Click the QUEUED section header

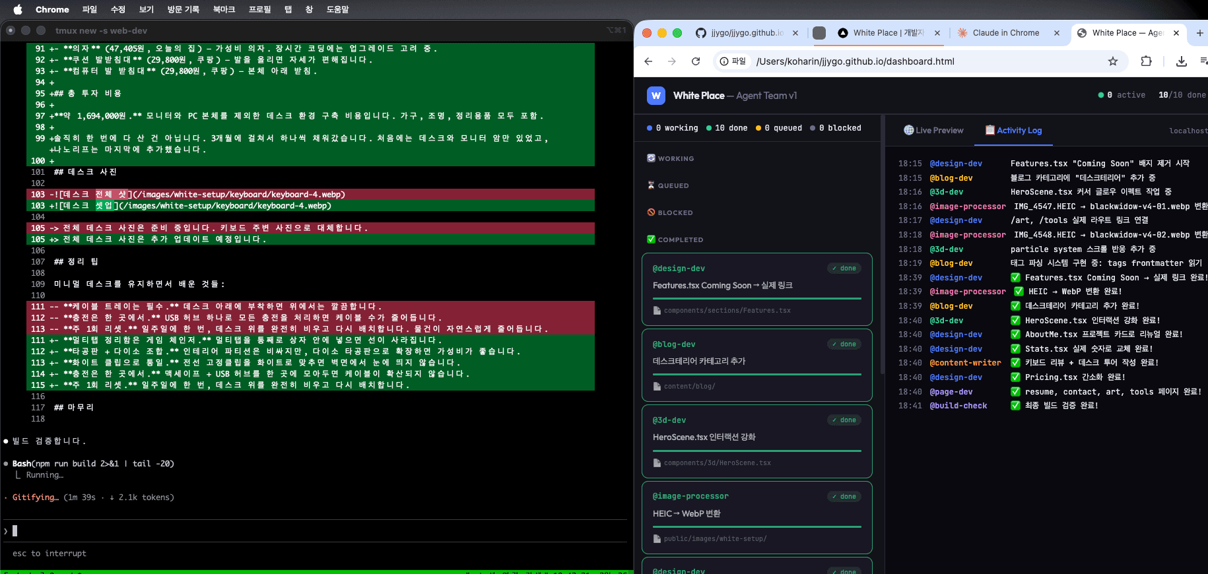668,185
